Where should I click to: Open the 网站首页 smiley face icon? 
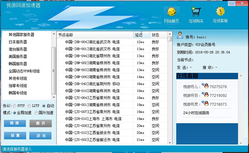point(171,12)
